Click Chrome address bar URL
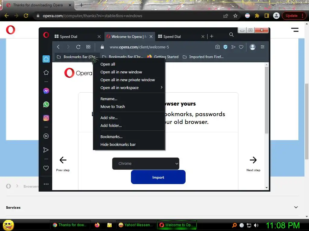 tap(92, 16)
